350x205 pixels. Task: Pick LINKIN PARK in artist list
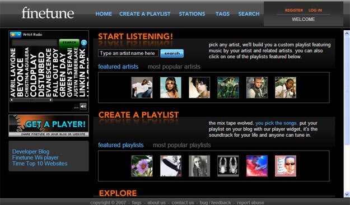[82, 72]
